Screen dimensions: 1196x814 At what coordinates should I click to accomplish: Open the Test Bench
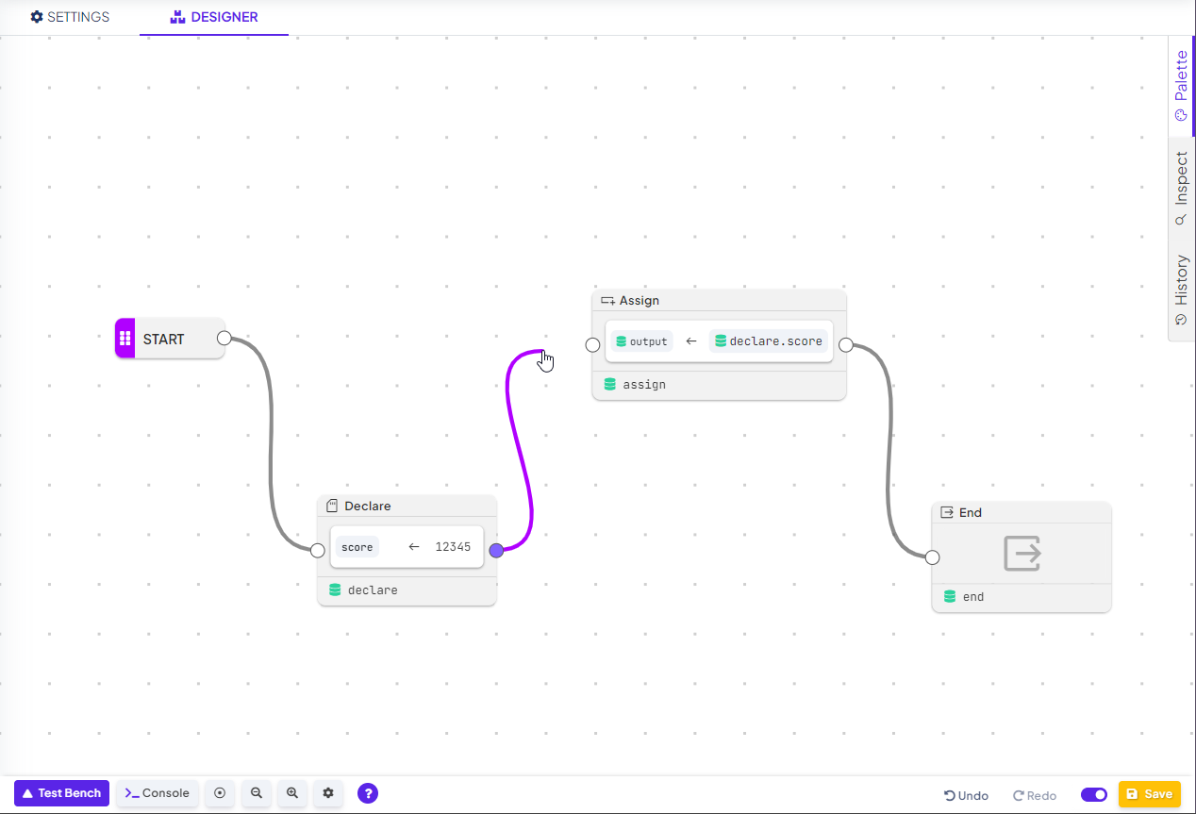[x=61, y=793]
